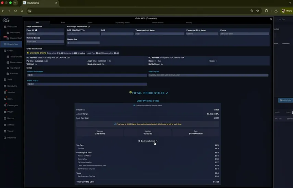Click the Add Order button
This screenshot has height=188, width=293.
click(x=285, y=100)
